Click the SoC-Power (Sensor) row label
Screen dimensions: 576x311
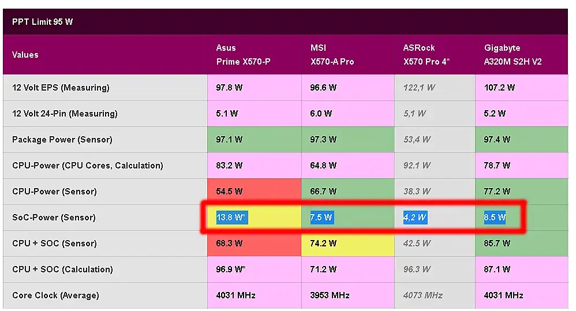click(54, 218)
